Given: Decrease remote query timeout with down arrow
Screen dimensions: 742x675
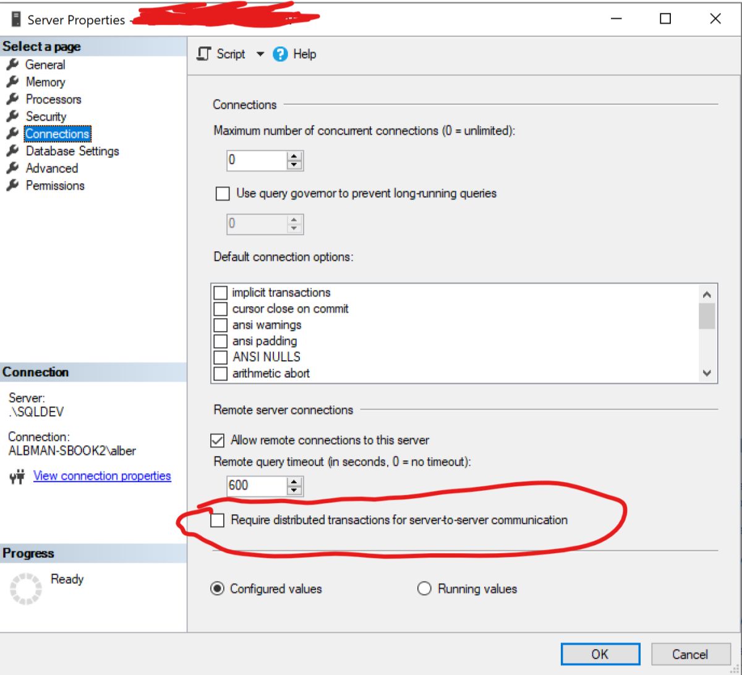Looking at the screenshot, I should [295, 491].
